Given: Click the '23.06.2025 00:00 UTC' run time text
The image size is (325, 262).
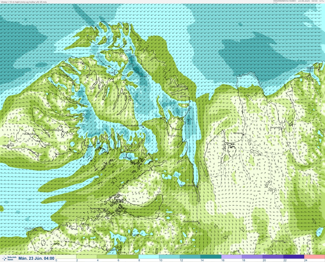Looking at the screenshot, I should point(311,1).
